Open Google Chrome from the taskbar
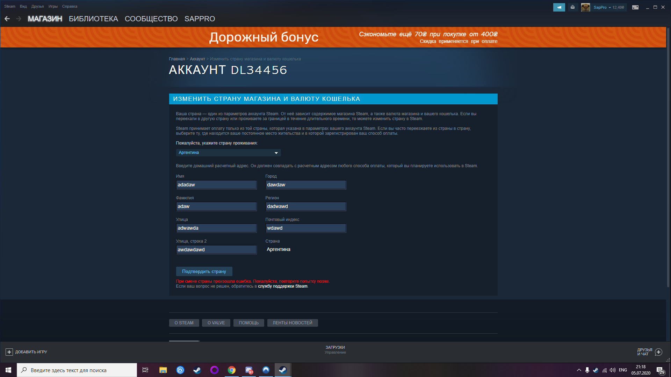 coord(231,370)
